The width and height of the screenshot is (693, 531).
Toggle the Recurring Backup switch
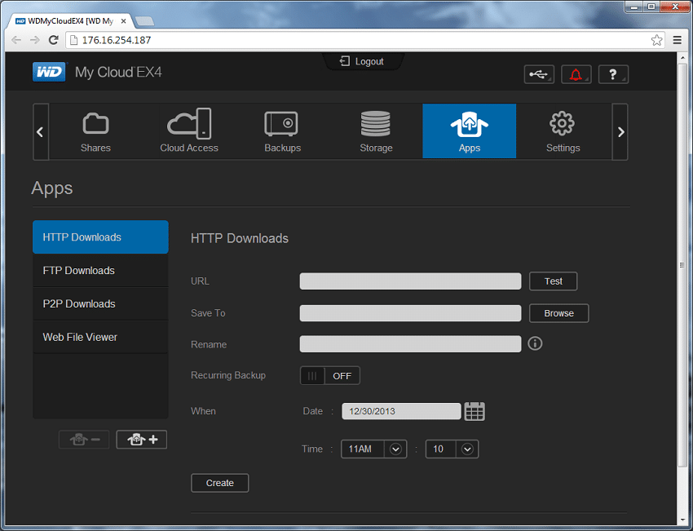point(329,375)
